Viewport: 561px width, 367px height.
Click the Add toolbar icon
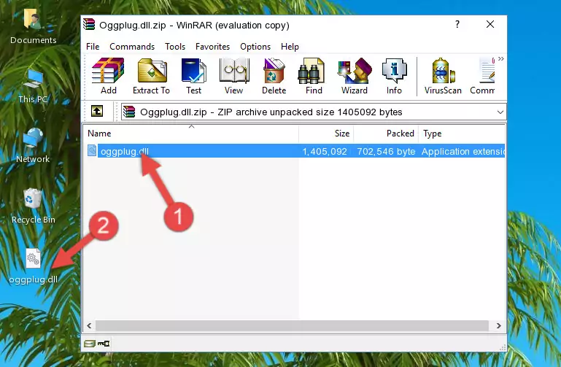(108, 76)
